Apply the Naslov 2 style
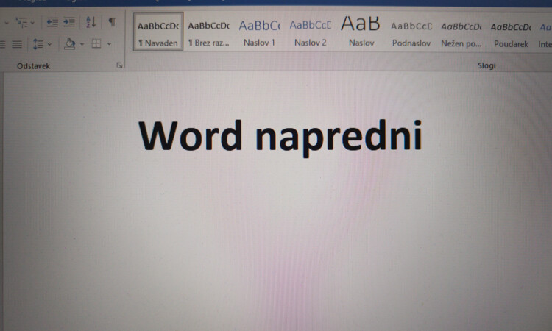552x331 pixels. pos(310,32)
